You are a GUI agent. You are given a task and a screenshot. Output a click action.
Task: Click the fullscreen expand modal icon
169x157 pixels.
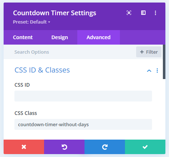pyautogui.click(x=129, y=13)
